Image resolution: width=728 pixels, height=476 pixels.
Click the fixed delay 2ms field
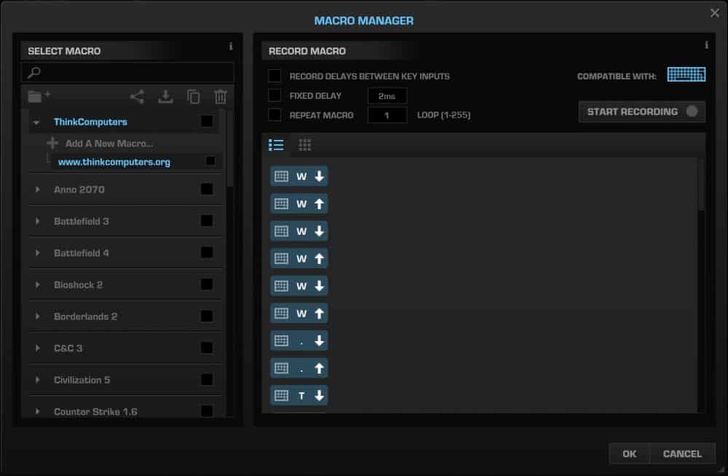click(x=387, y=95)
